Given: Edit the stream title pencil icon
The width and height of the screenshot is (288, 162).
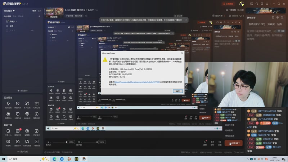Looking at the screenshot, I should (x=96, y=10).
